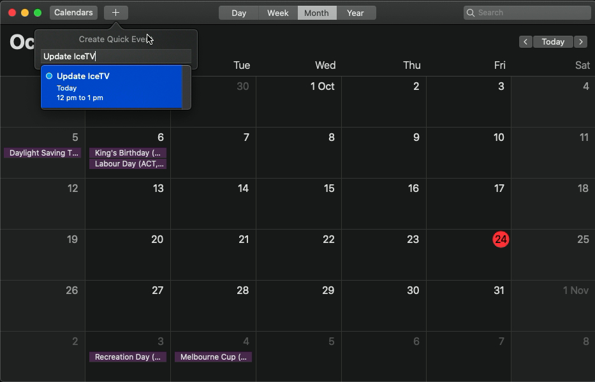Image resolution: width=595 pixels, height=382 pixels.
Task: Select day 9 cell
Action: coord(384,153)
